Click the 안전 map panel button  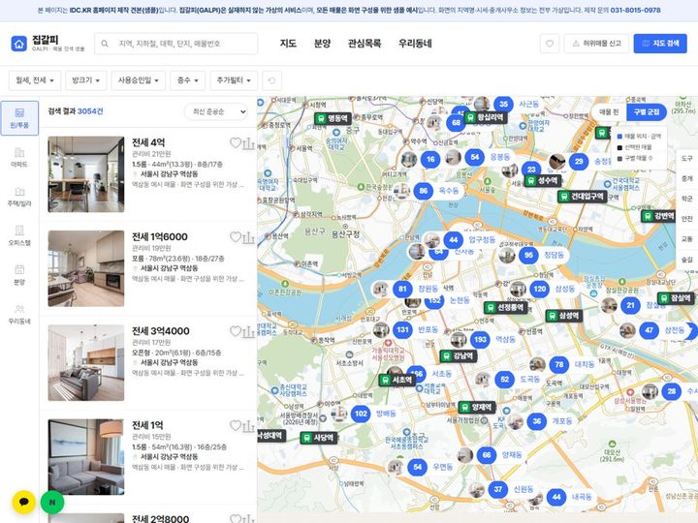pyautogui.click(x=687, y=219)
